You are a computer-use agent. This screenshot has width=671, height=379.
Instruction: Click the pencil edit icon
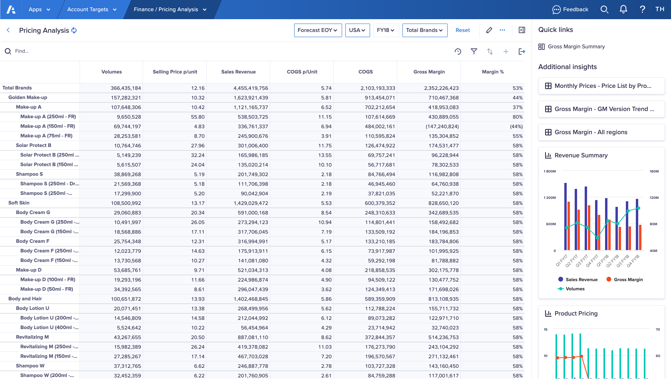pos(489,30)
